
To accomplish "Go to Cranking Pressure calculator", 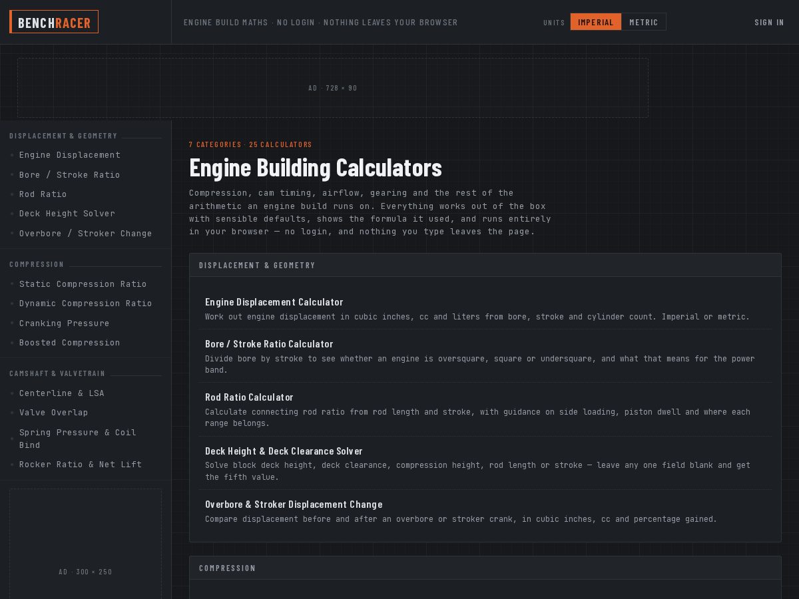I will pos(85,323).
